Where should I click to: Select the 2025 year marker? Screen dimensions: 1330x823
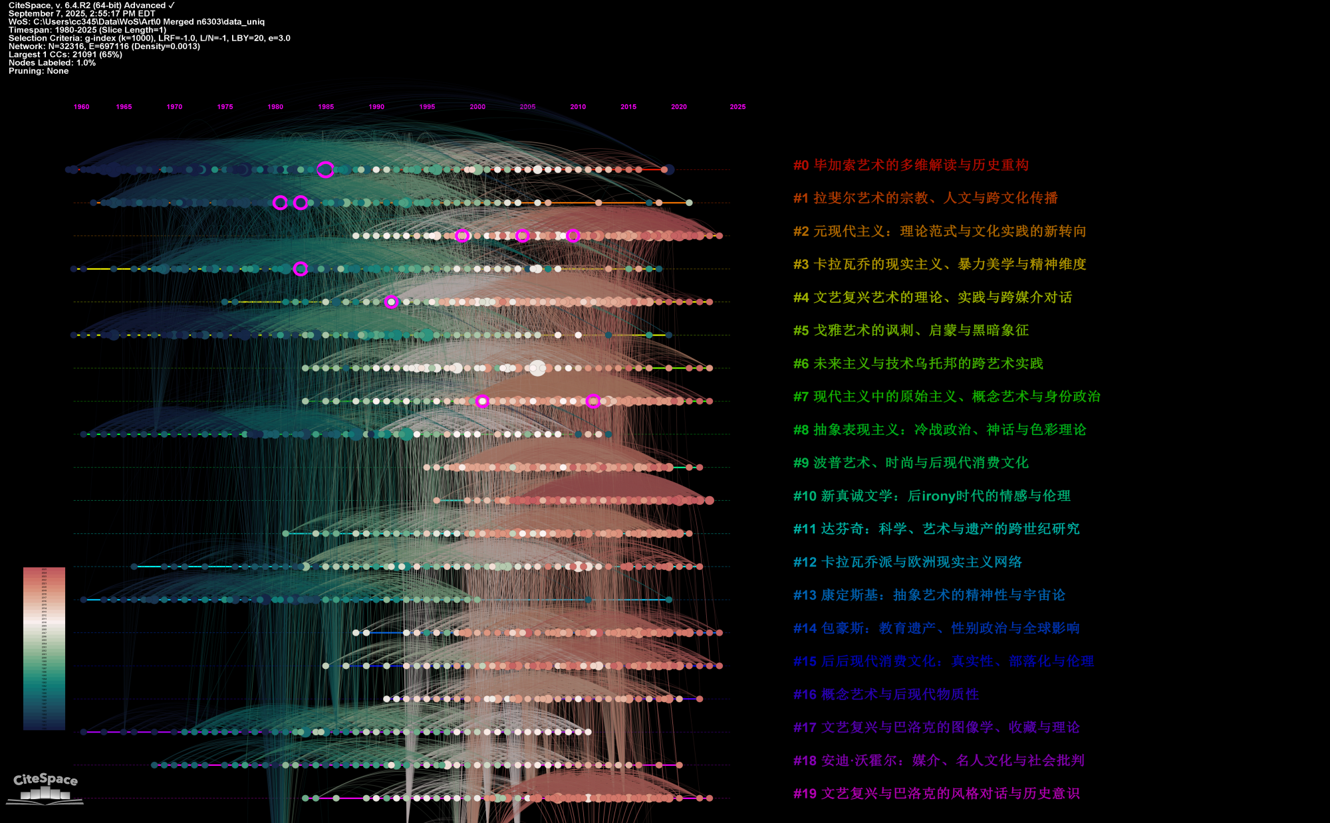[x=737, y=107]
